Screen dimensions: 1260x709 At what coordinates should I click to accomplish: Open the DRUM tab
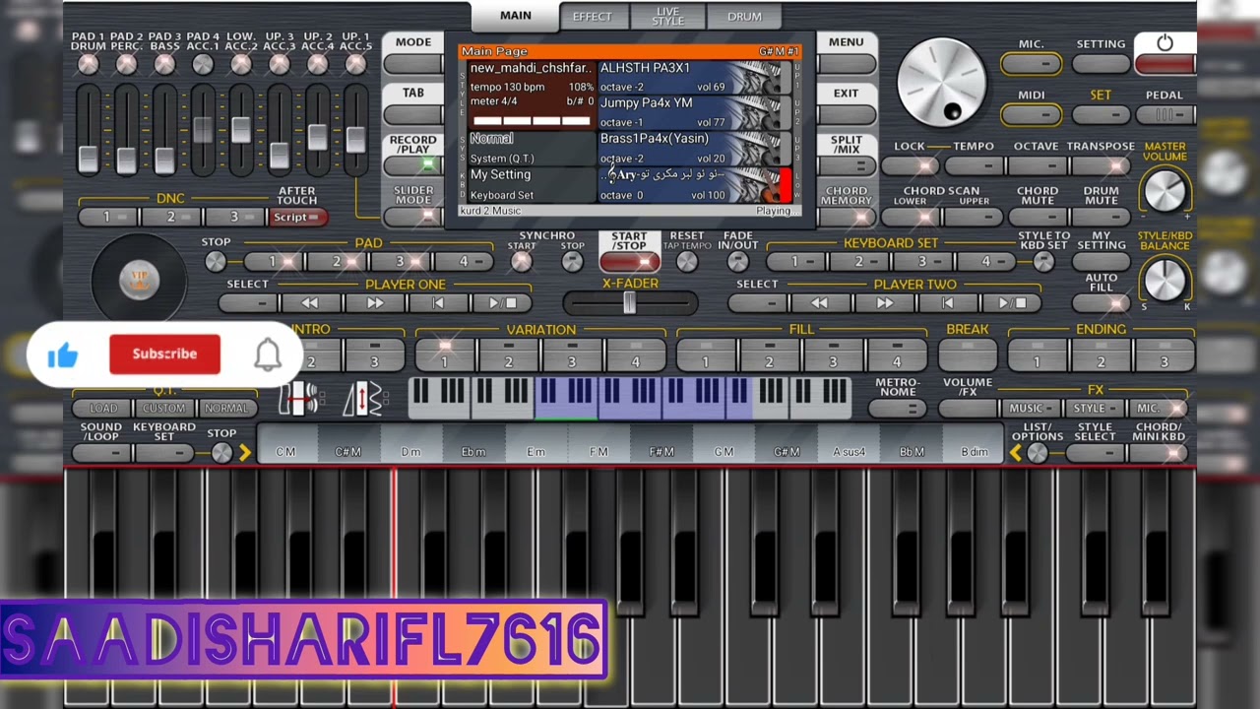744,17
